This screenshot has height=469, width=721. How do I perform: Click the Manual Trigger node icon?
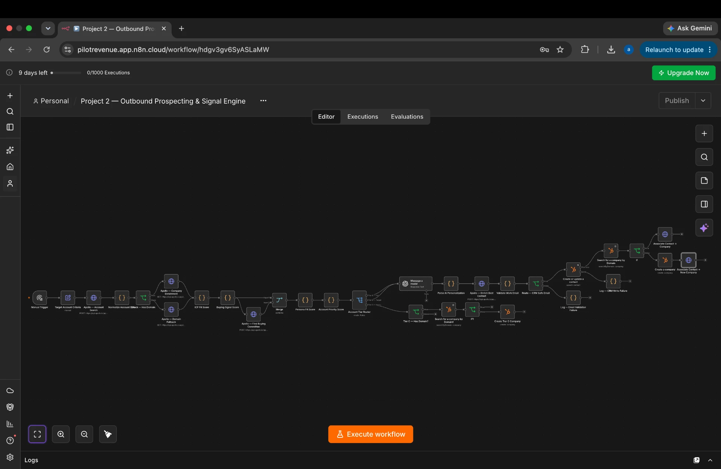pyautogui.click(x=40, y=298)
